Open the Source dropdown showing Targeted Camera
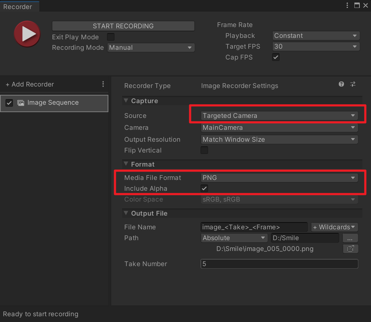 tap(279, 116)
